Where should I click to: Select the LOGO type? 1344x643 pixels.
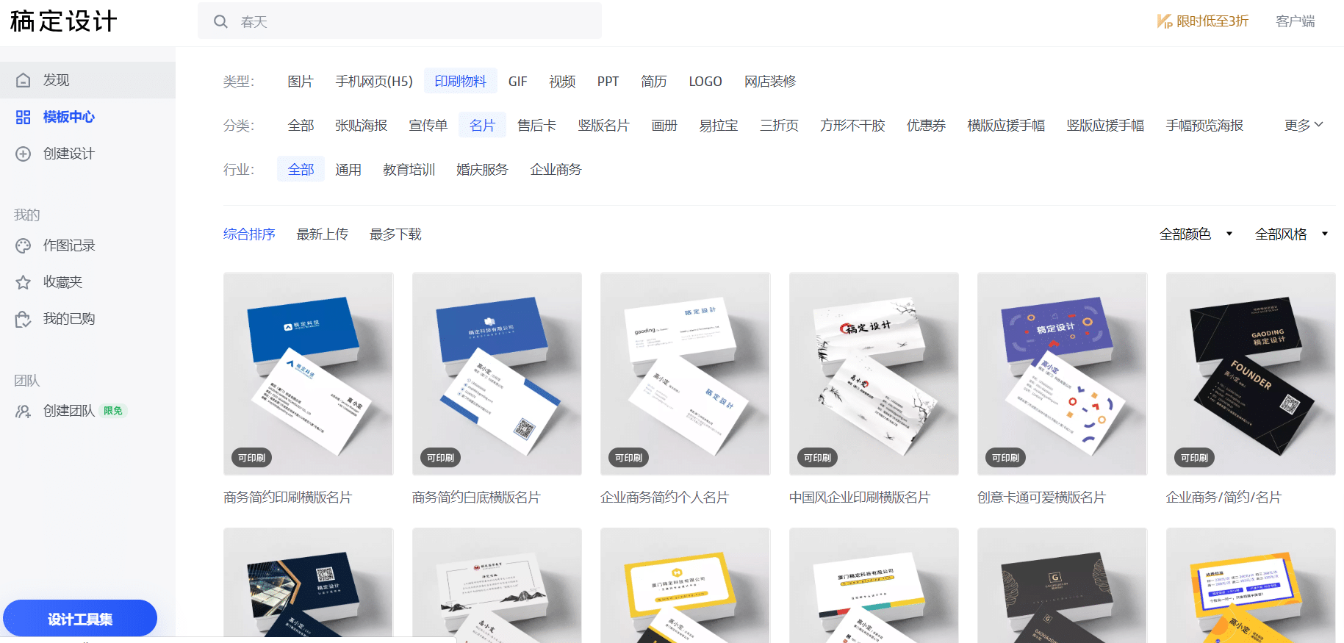click(x=705, y=81)
